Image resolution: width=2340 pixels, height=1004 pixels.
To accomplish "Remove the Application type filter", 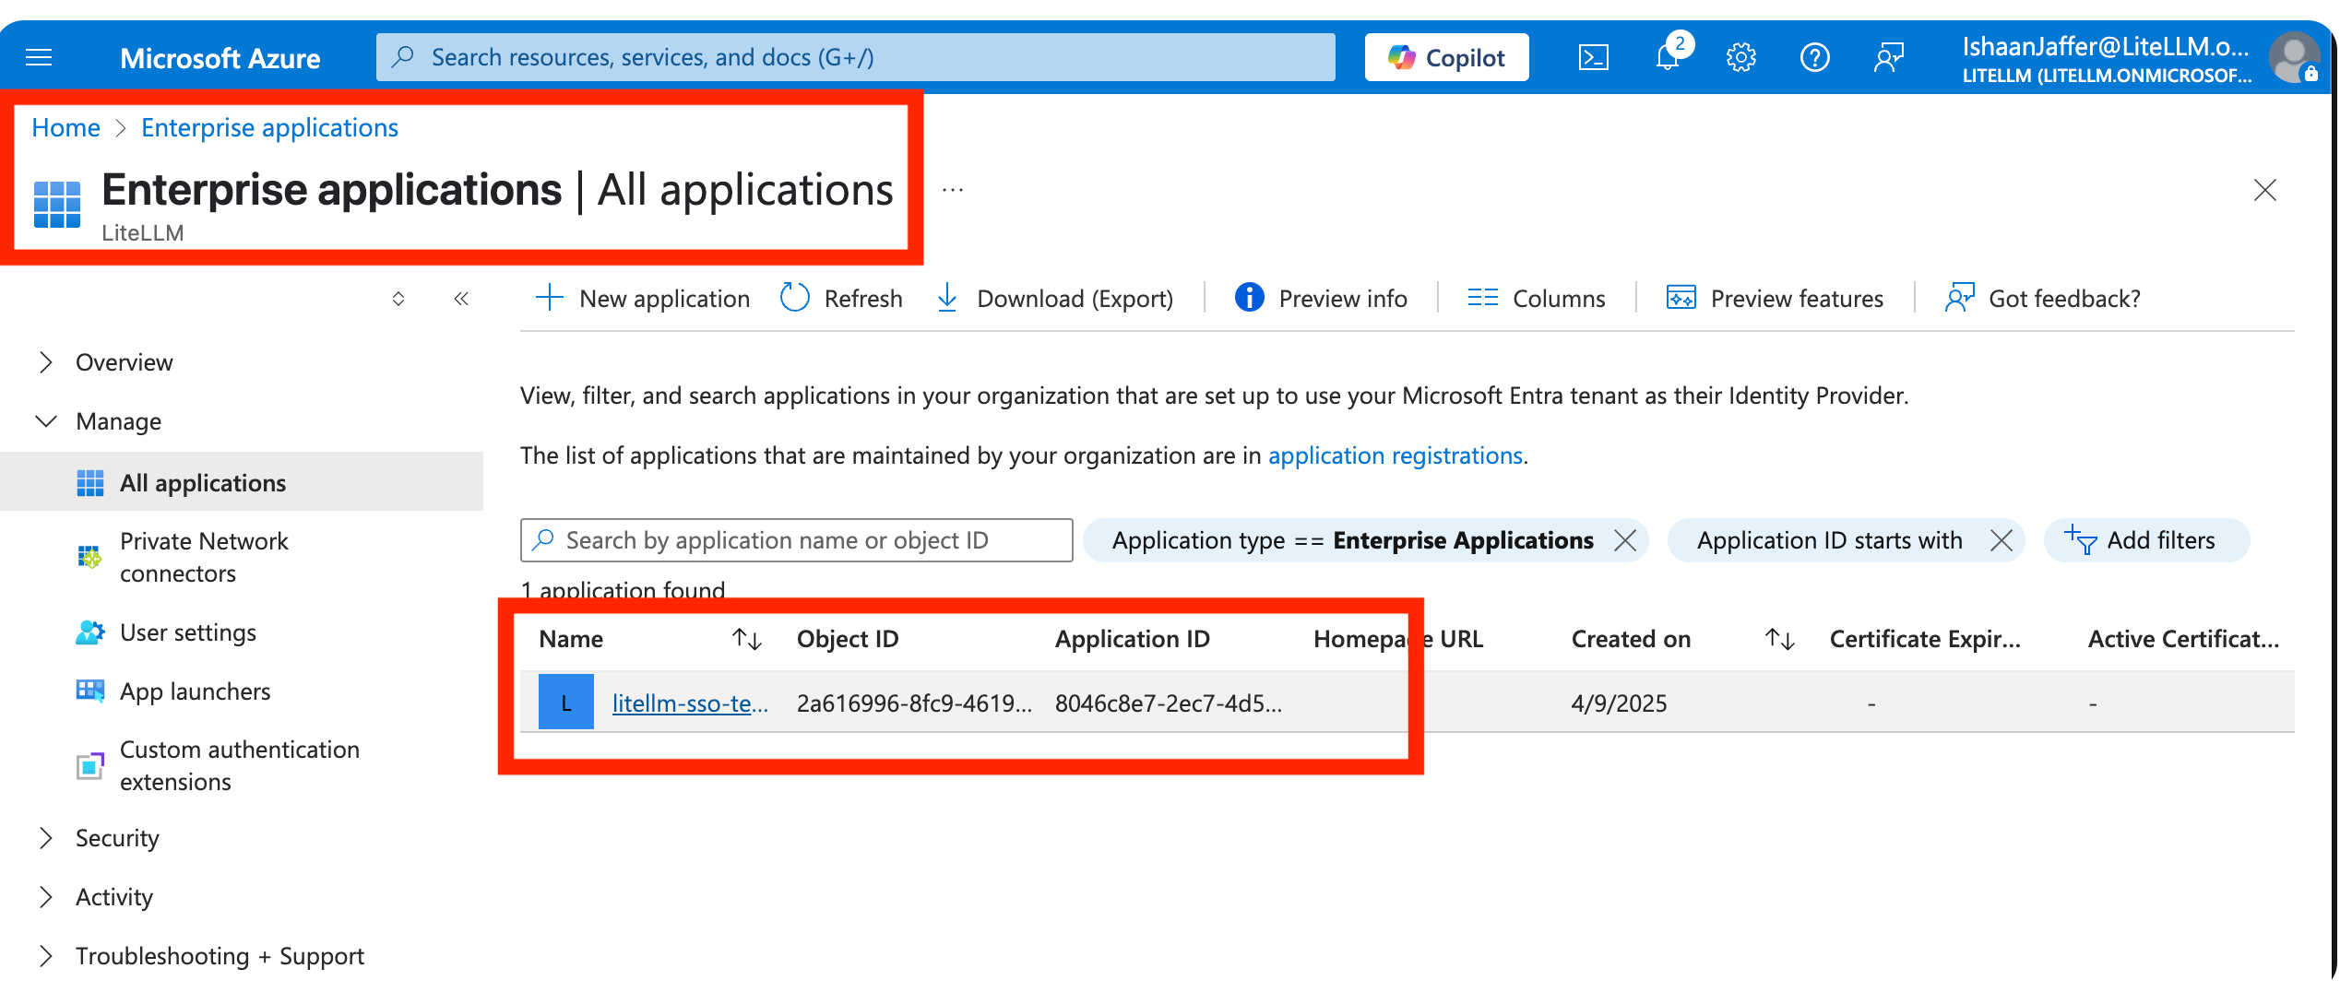I will (1625, 540).
